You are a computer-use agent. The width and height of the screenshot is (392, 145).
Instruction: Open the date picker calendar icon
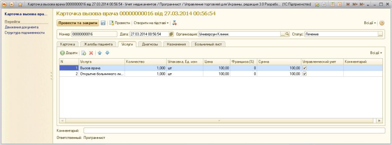coord(171,34)
